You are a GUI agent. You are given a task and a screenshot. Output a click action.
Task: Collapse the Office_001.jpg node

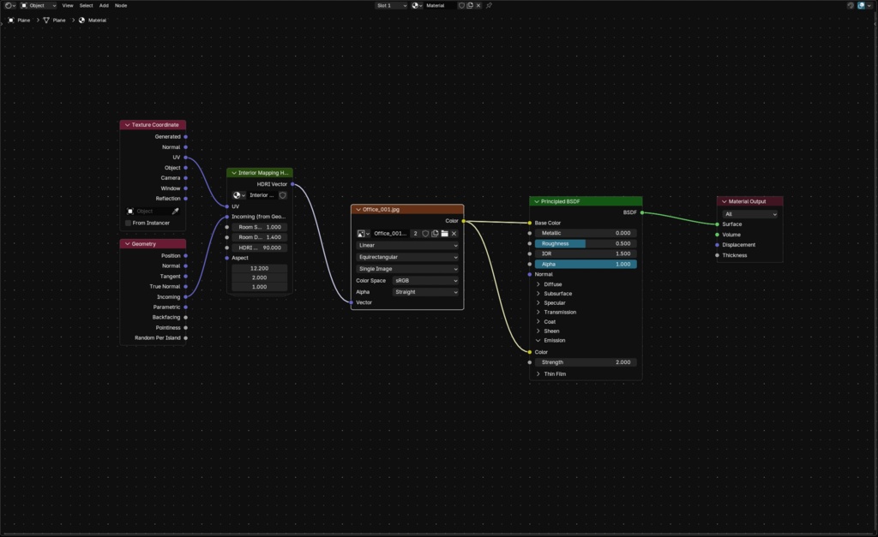[358, 209]
